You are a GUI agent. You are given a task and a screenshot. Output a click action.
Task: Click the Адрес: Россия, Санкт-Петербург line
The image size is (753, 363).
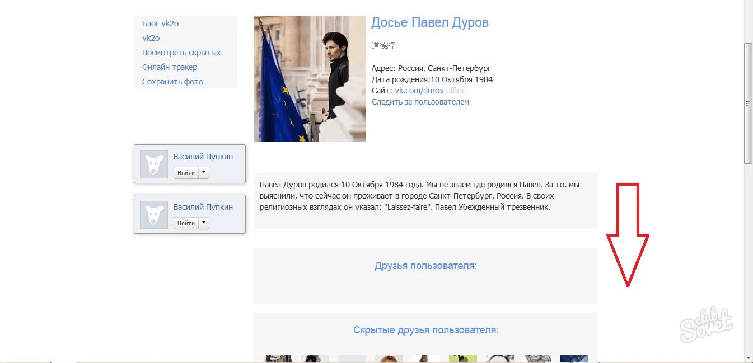[431, 68]
